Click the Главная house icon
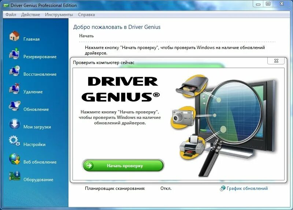This screenshot has height=210, width=293. click(x=14, y=36)
